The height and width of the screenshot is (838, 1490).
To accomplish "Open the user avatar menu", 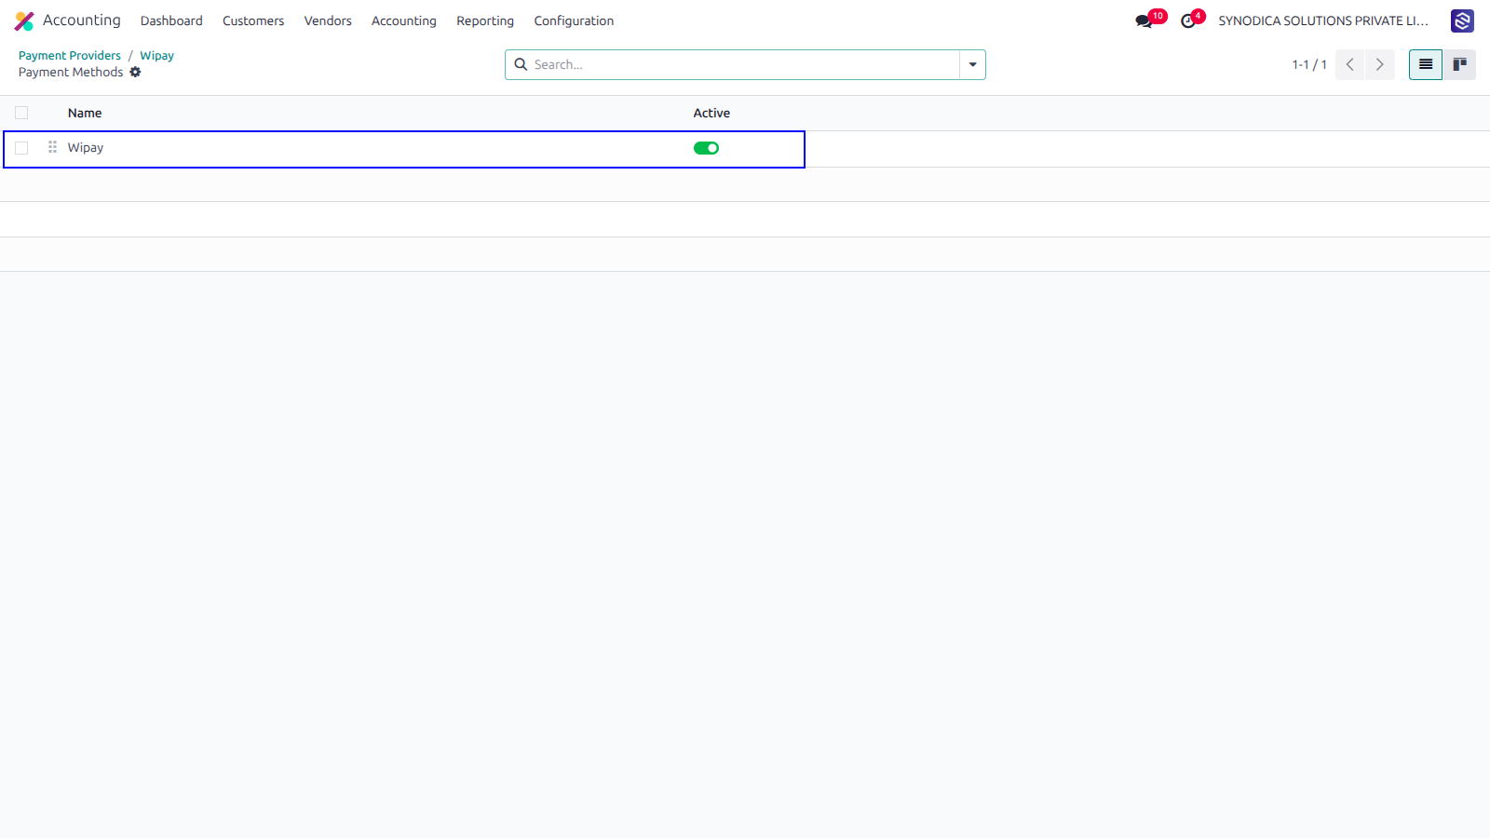I will click(1462, 20).
